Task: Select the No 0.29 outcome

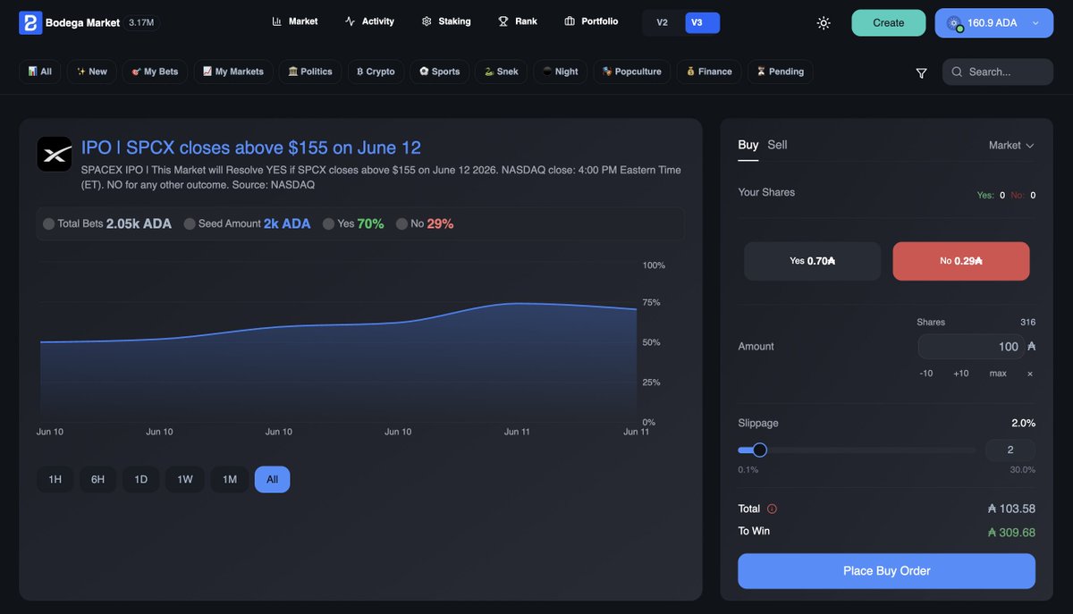Action: click(961, 261)
